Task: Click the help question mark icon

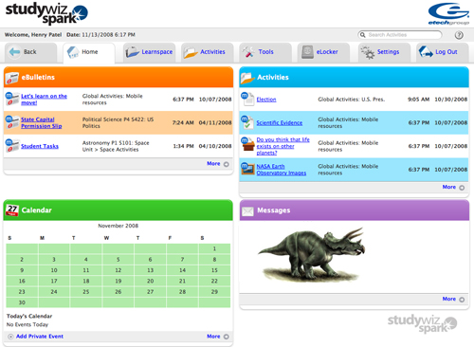Action: (x=459, y=35)
